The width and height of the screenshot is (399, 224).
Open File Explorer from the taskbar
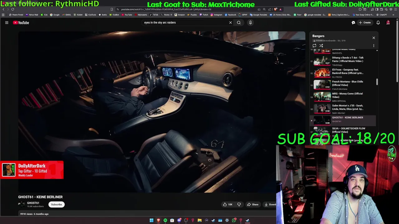(199, 220)
